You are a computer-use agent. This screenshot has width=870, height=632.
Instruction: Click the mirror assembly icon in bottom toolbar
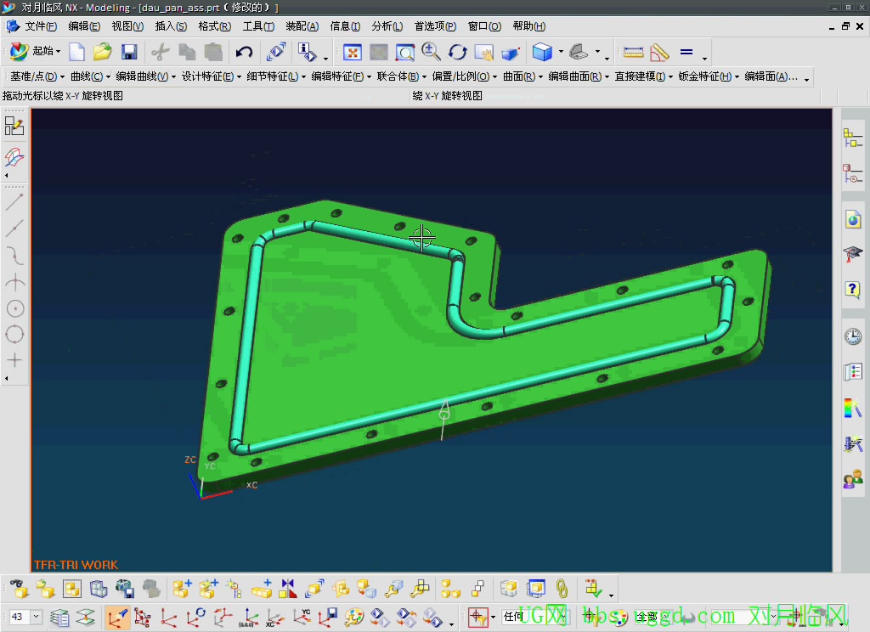tap(288, 589)
